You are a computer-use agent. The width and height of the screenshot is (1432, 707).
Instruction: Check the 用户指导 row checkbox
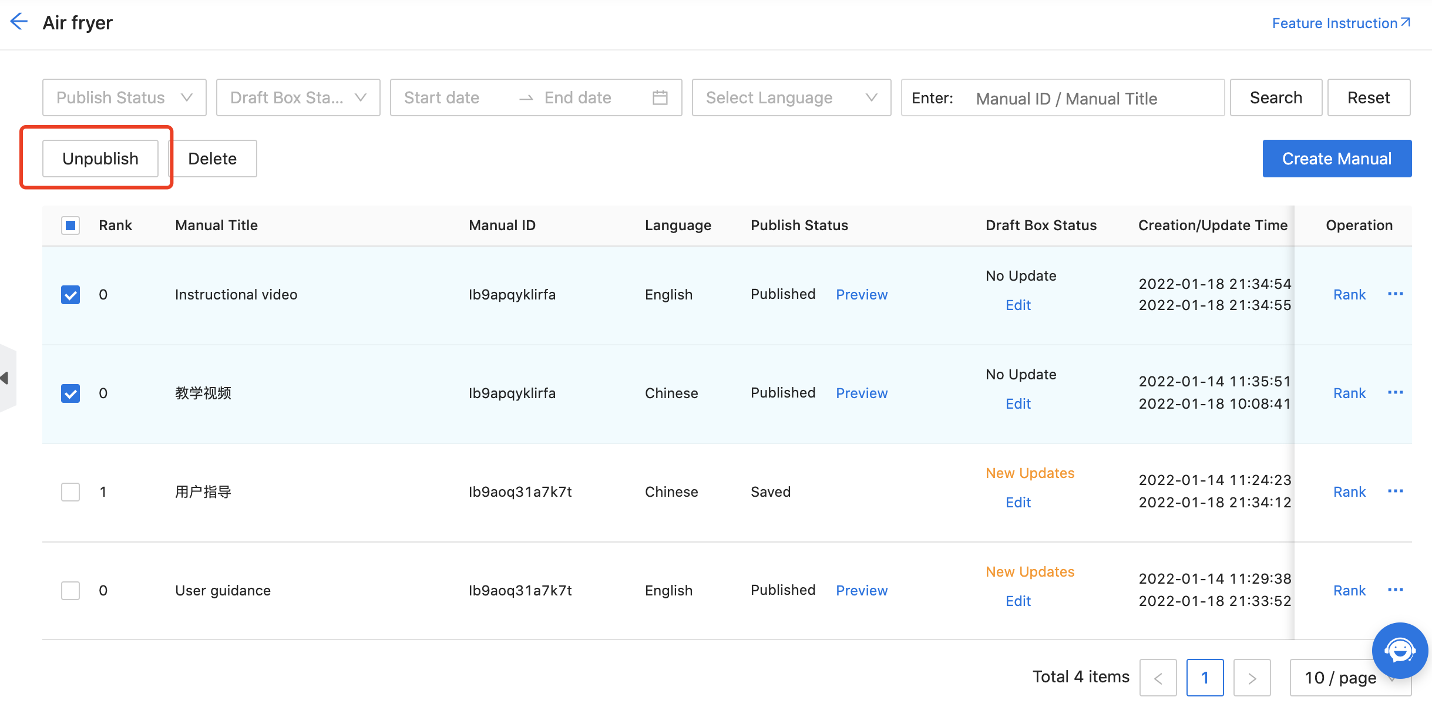tap(70, 491)
